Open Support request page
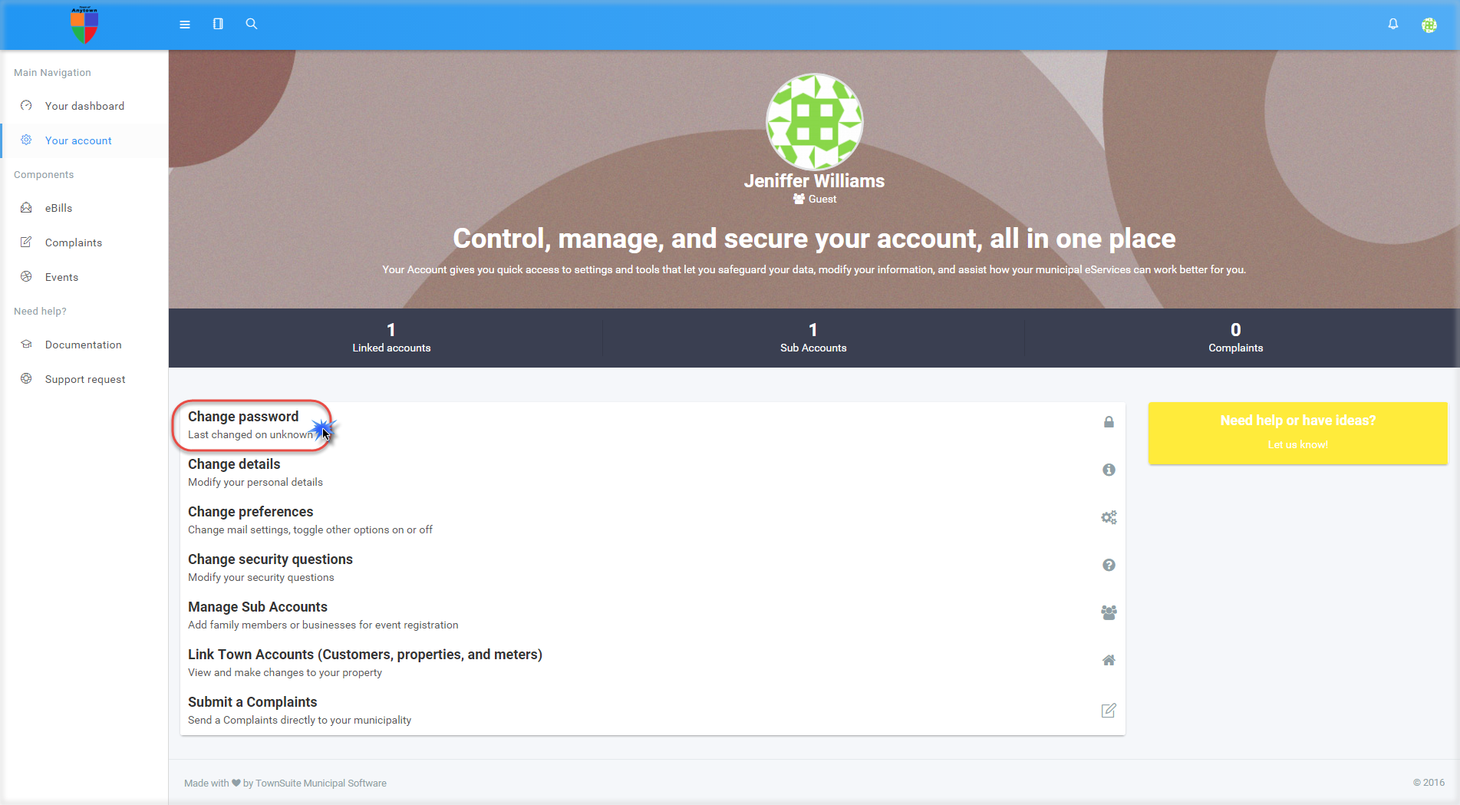1460x805 pixels. coord(85,379)
